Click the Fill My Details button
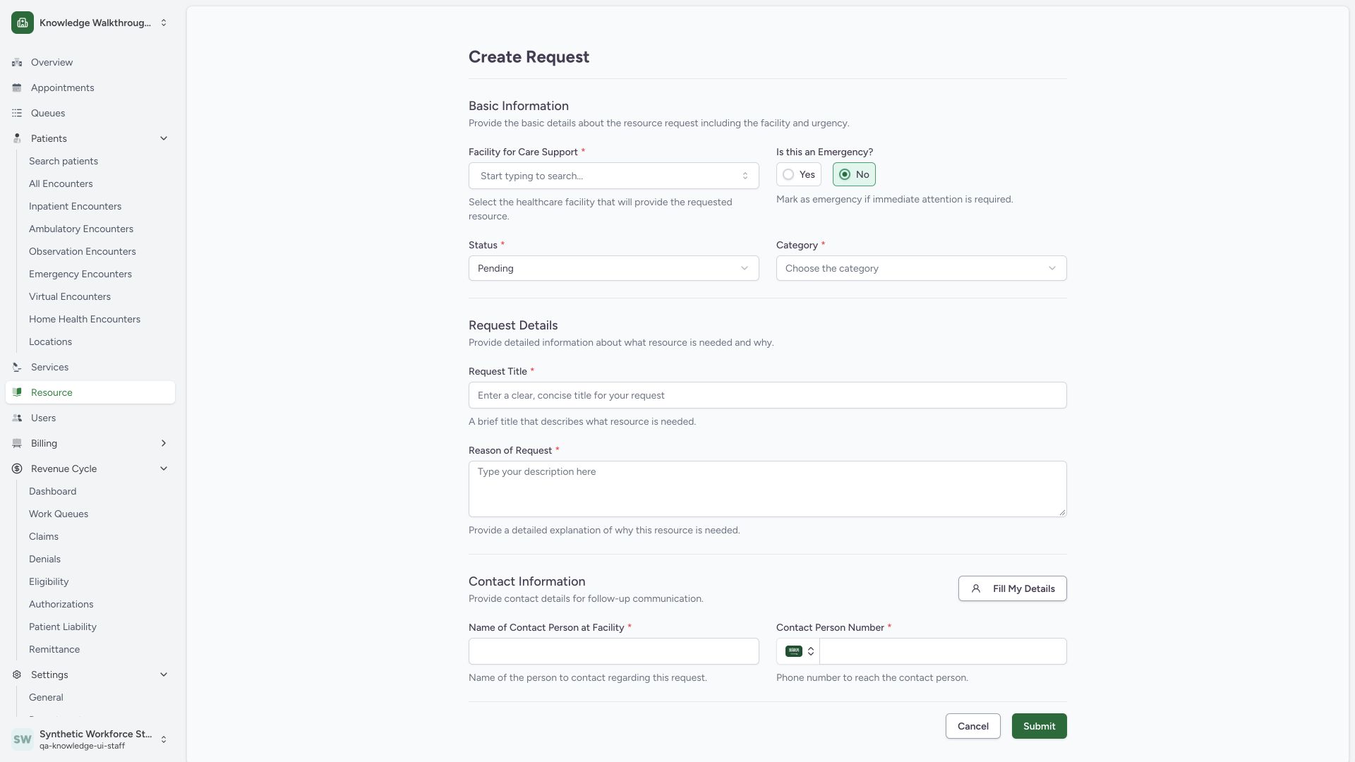The image size is (1355, 762). (x=1013, y=588)
